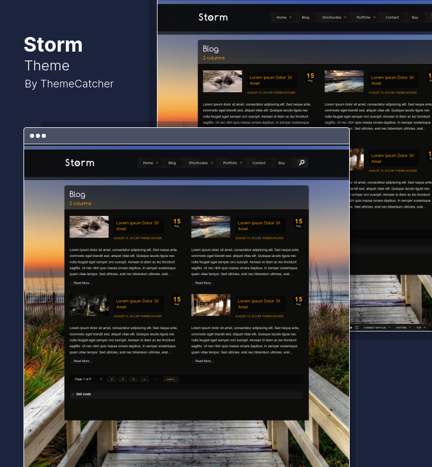Click 'By ThemeCatcher' text

coord(69,84)
